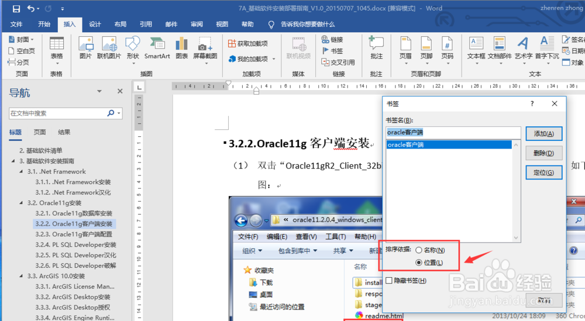Insert a SmartArt graphic

(x=157, y=49)
